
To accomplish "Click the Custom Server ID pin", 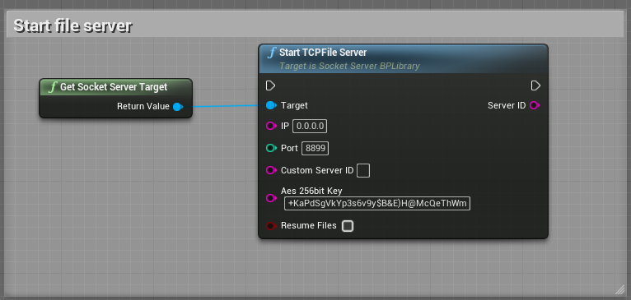I will point(271,170).
